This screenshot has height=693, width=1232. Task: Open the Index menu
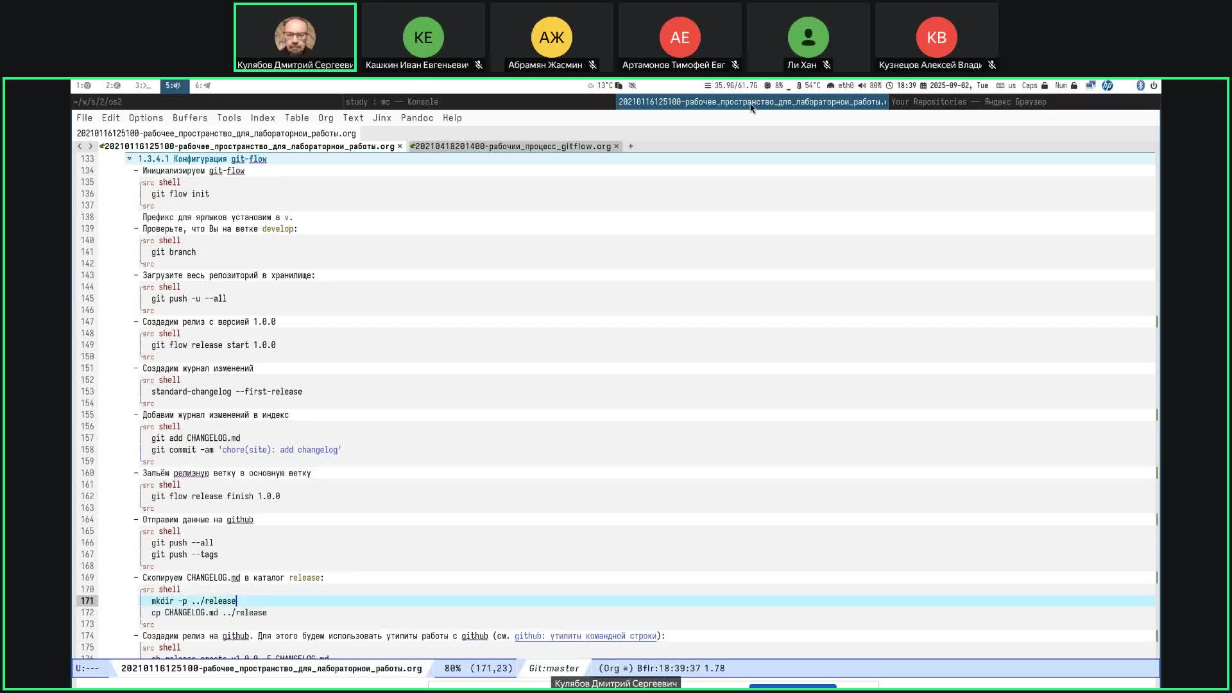(x=262, y=118)
